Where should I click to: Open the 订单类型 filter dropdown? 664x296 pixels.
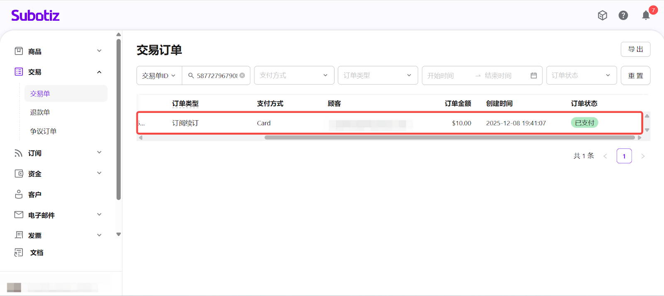coord(378,75)
